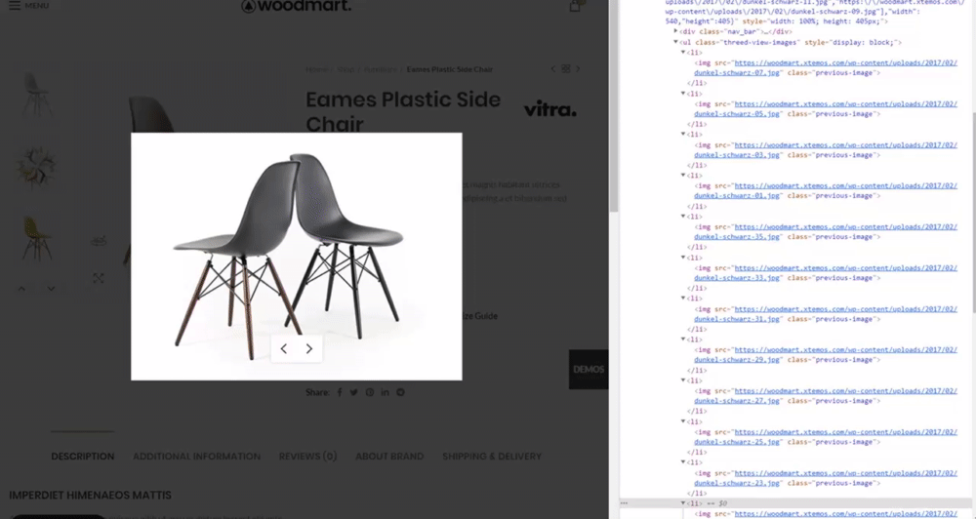Screen dimensions: 976x519
Task: Collapse the threed-view-images ul node
Action: point(675,42)
